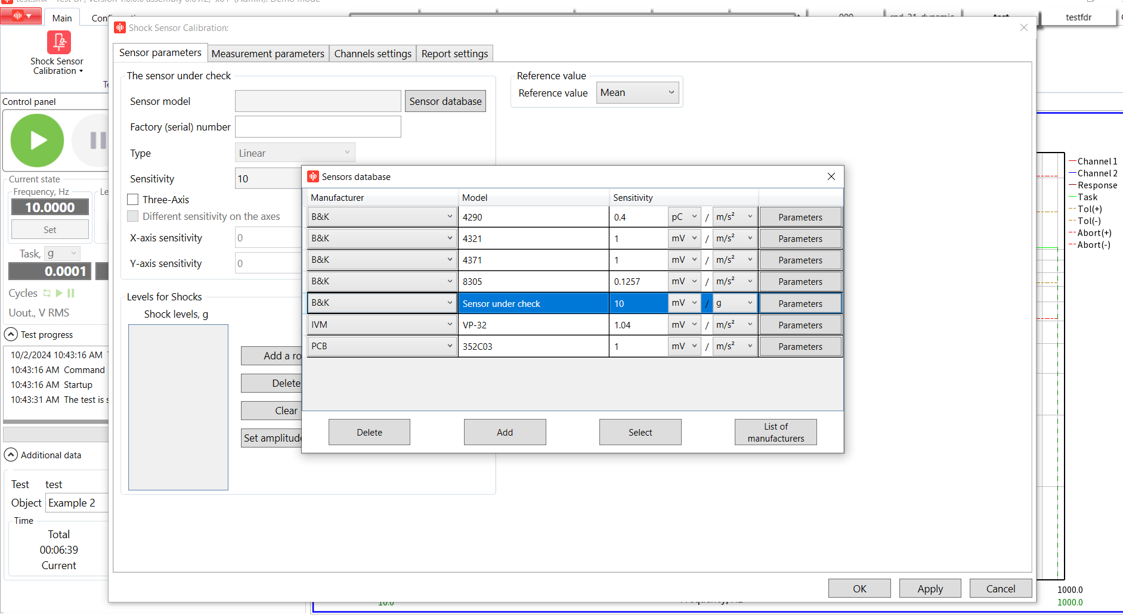1123x615 pixels.
Task: Open the Task unit g dropdown
Action: point(63,254)
